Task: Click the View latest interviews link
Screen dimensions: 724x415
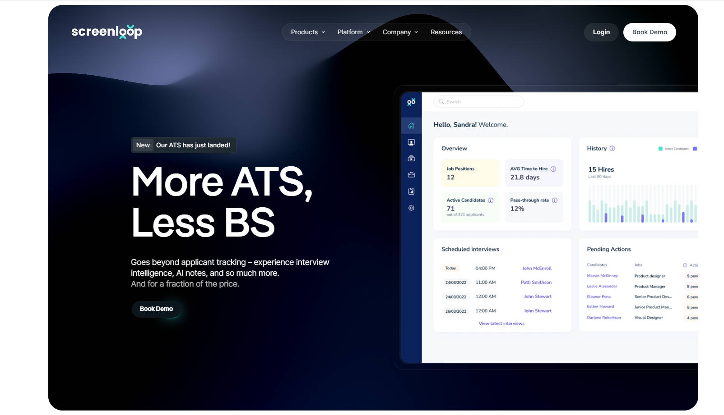Action: click(501, 324)
